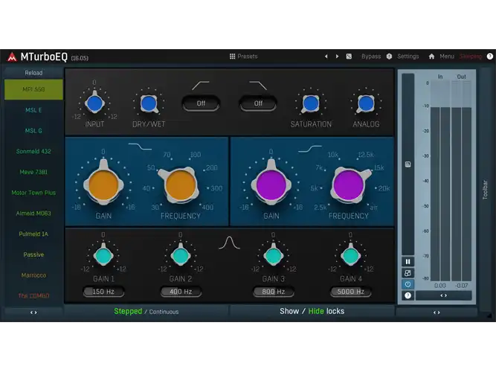496x372 pixels.
Task: Select the Almeid M063 device
Action: 33,214
